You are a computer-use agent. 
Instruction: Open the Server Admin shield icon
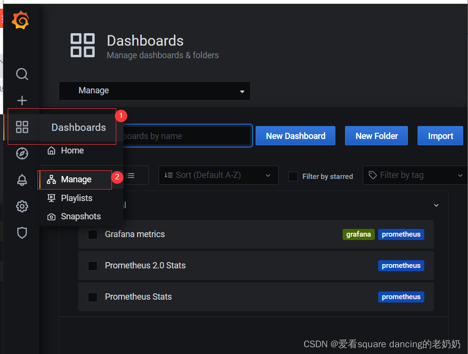[x=22, y=233]
